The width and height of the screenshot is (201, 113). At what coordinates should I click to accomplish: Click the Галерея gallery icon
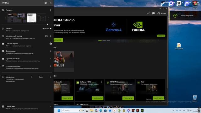(x=3, y=10)
